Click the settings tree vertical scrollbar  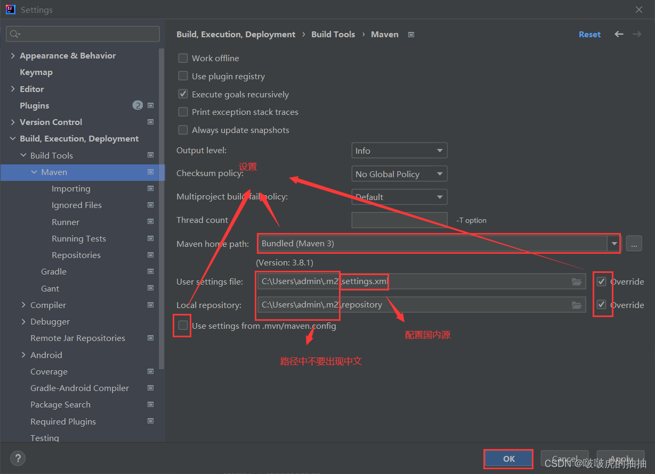(x=162, y=207)
